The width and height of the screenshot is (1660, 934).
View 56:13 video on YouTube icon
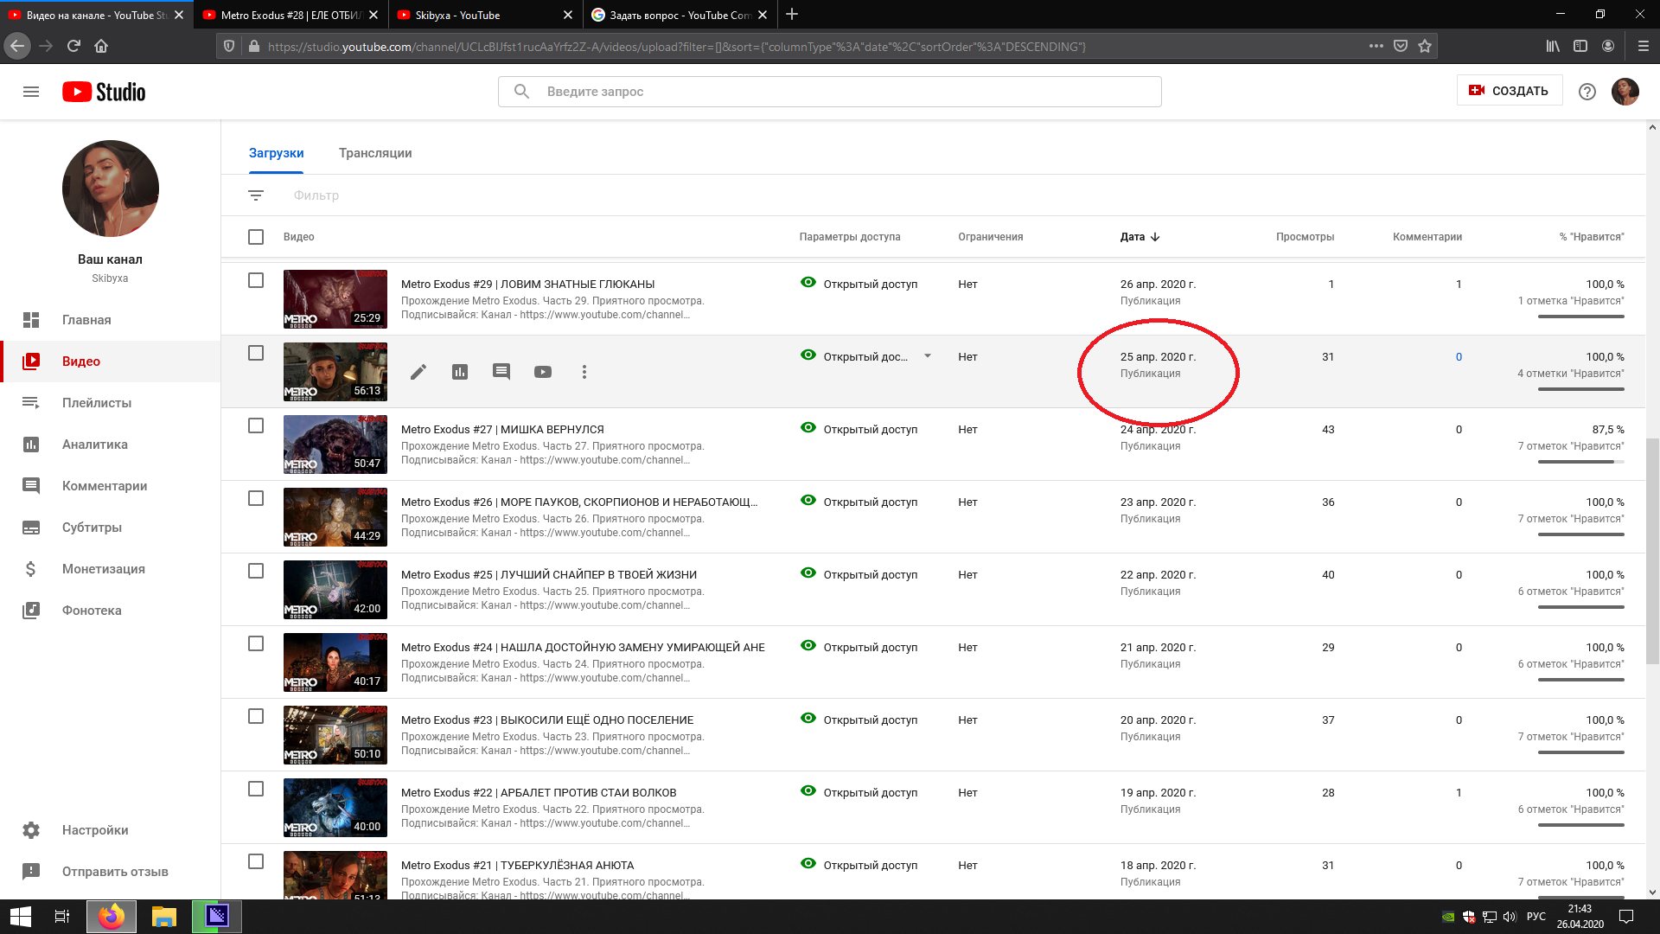coord(543,372)
